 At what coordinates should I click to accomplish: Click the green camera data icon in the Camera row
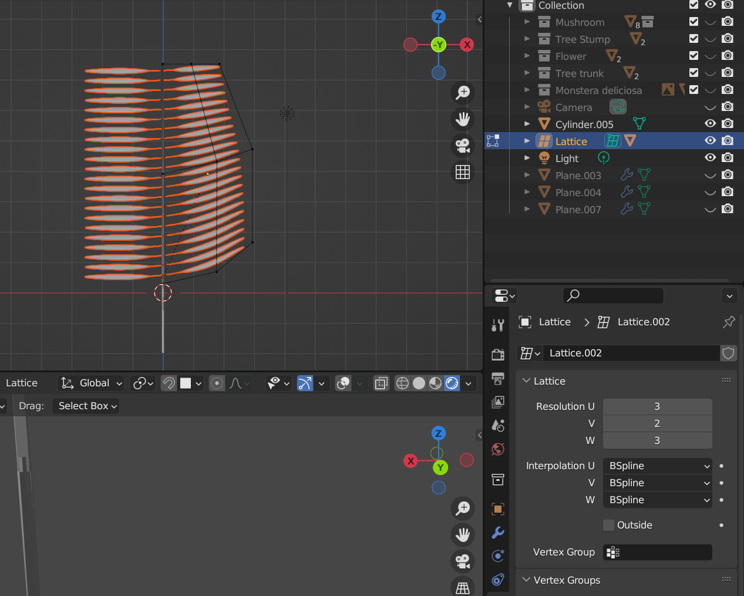coord(618,107)
